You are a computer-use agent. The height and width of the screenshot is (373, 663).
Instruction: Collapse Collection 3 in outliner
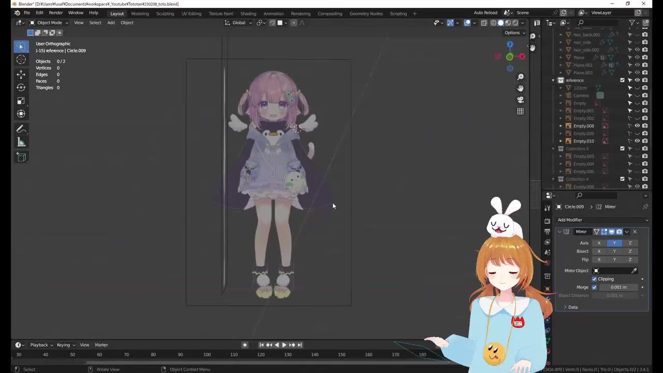point(553,149)
